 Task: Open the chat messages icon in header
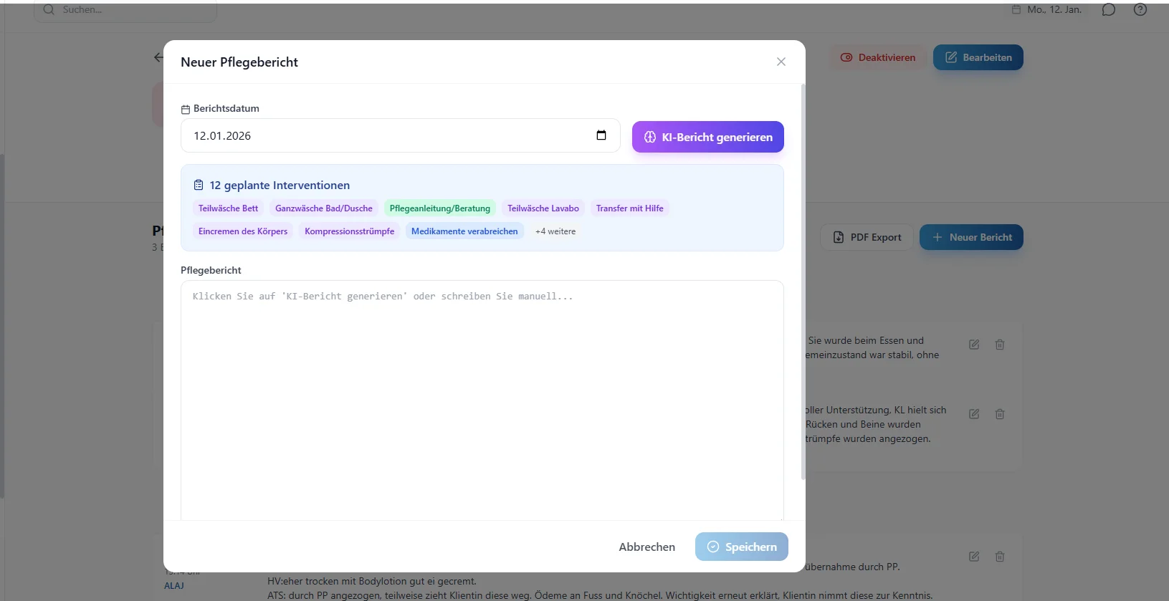1109,10
